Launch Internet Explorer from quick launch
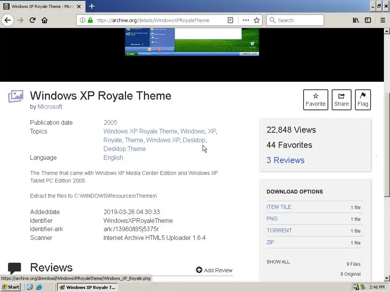This screenshot has height=292, width=390. [x=39, y=287]
